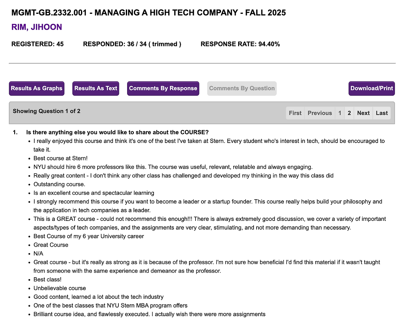Click the MANAGING A HIGH TECH COMPANY course title
This screenshot has height=331, width=413.
(x=148, y=13)
